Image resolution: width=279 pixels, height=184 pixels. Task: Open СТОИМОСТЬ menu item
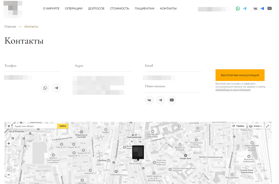click(119, 9)
